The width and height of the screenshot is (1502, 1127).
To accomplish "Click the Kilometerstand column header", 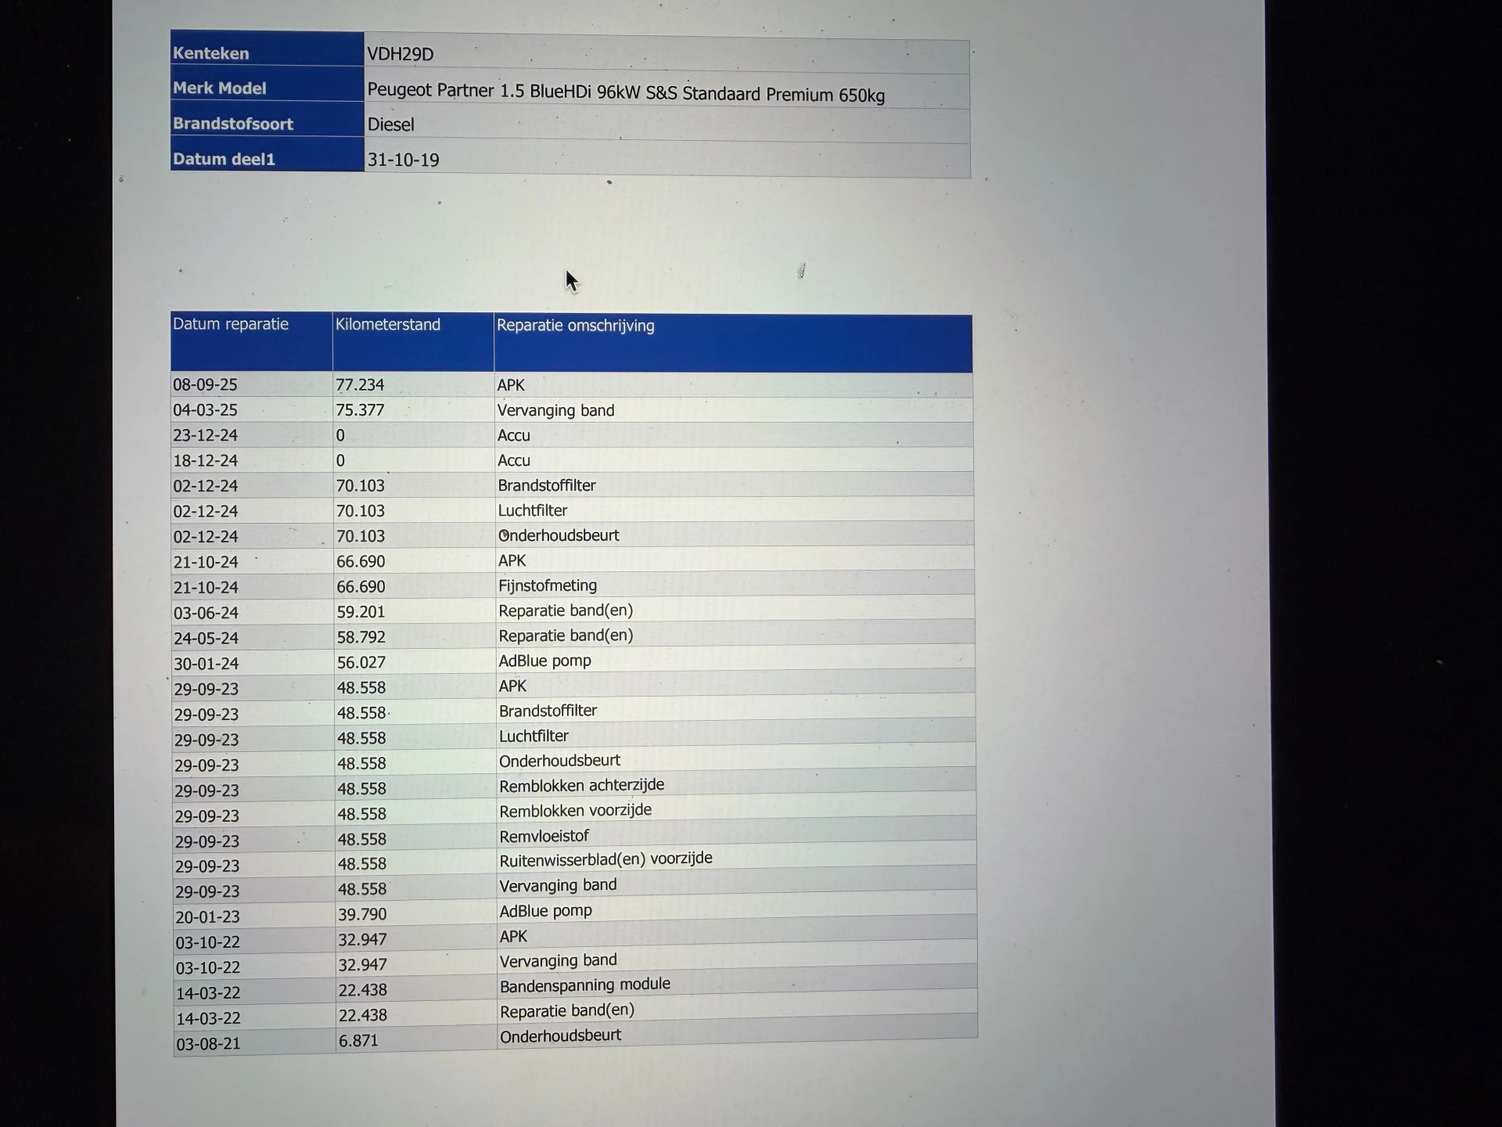I will (x=387, y=324).
